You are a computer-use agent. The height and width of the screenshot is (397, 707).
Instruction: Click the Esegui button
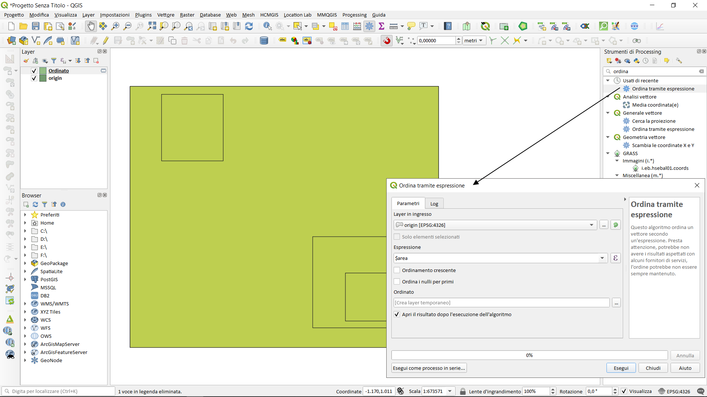[621, 368]
